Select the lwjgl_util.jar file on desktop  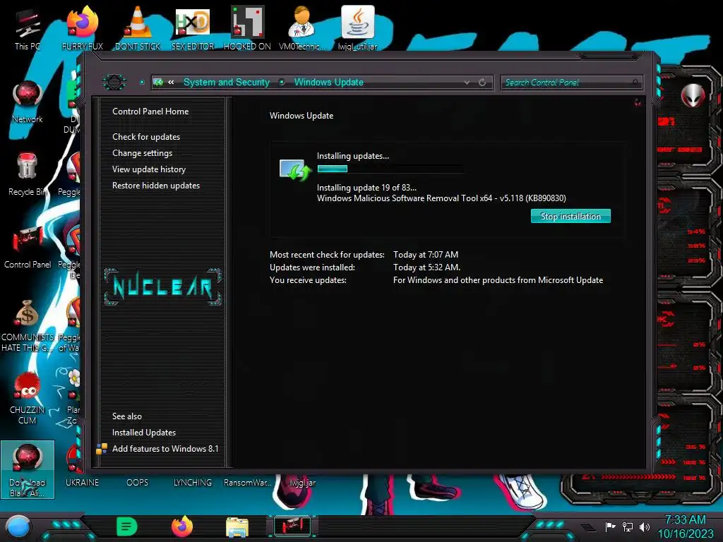tap(357, 28)
